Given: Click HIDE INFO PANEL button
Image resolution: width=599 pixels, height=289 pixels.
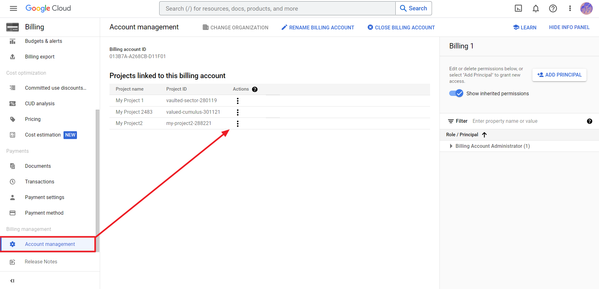Looking at the screenshot, I should [569, 27].
